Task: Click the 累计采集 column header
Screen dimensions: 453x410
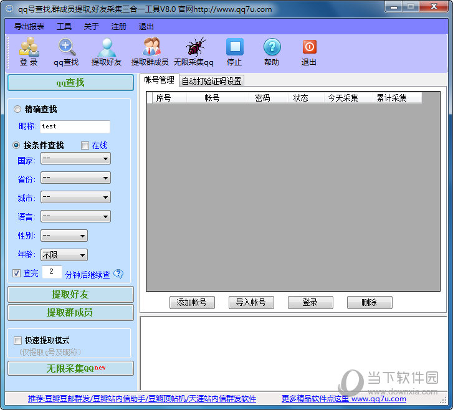Action: tap(397, 98)
